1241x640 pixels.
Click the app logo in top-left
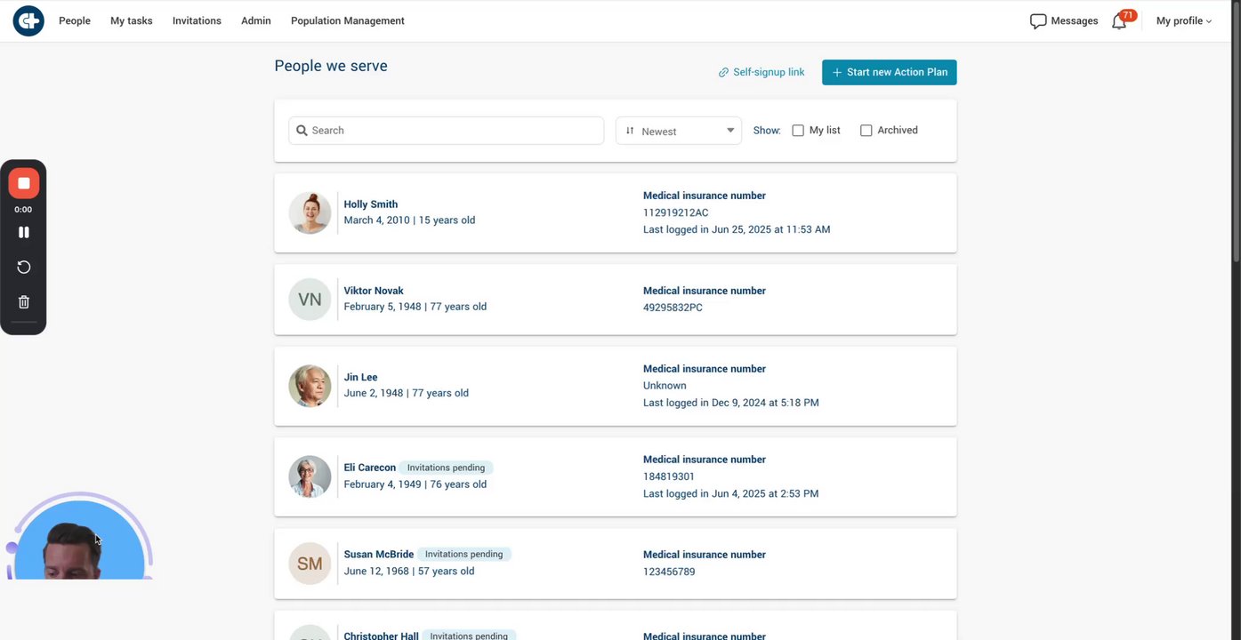pyautogui.click(x=28, y=20)
